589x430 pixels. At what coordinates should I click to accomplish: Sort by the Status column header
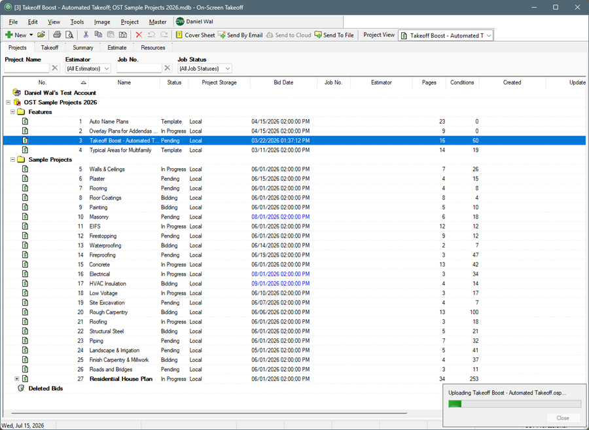174,82
